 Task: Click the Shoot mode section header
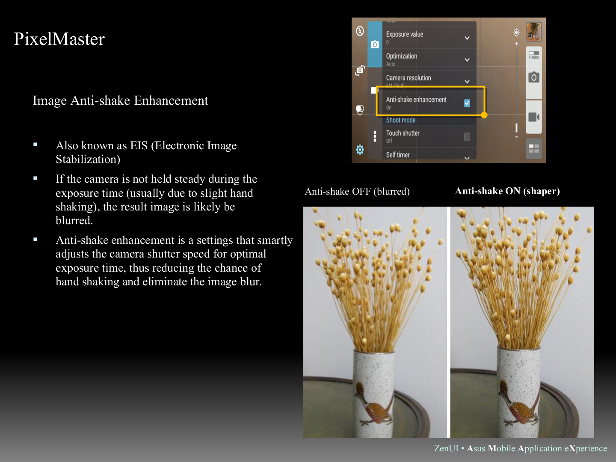point(401,120)
